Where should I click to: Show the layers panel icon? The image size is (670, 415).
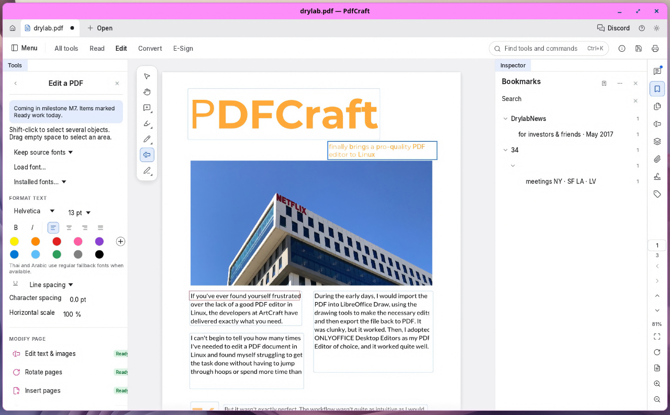[657, 141]
